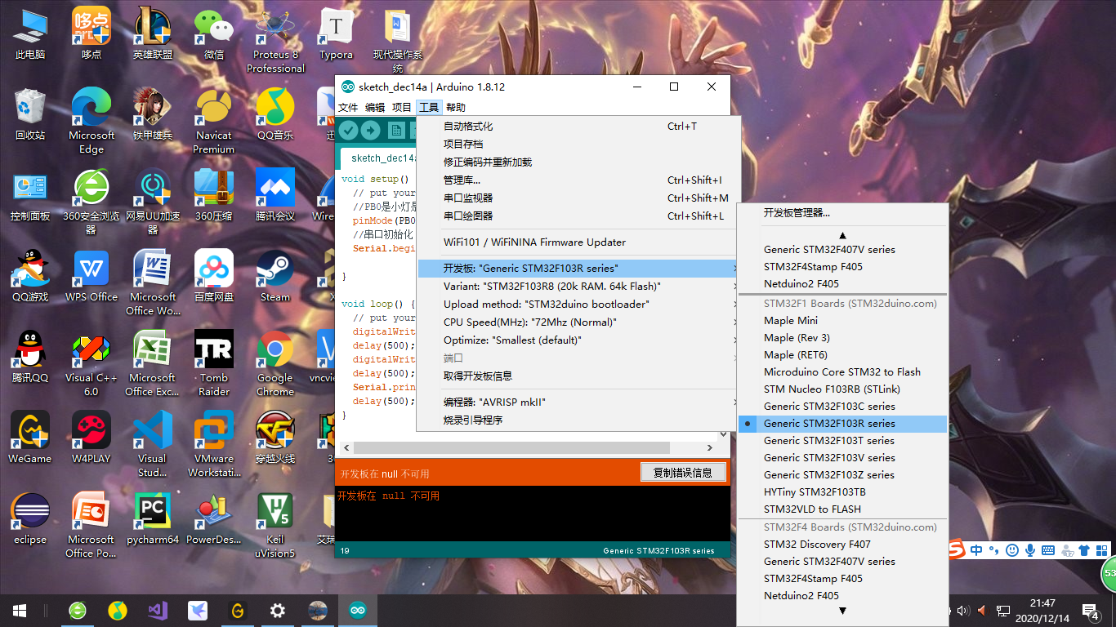Select the Navicat Premium desktop icon

214,121
